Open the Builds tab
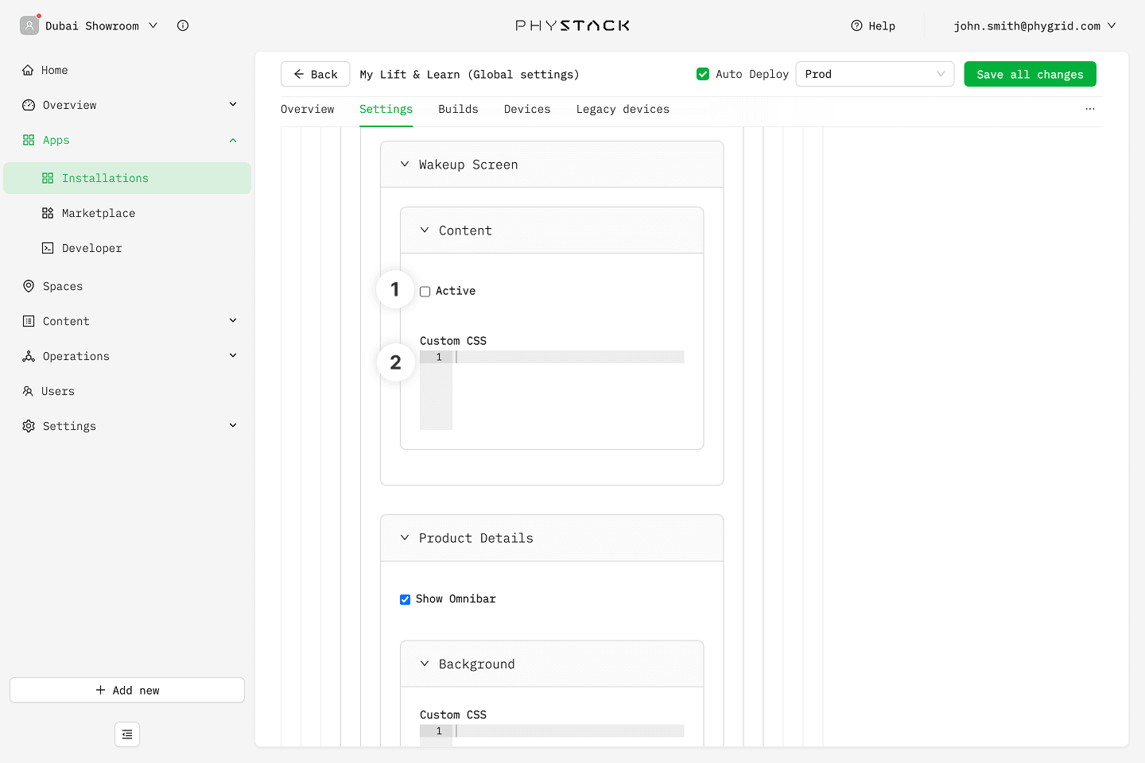 458,109
